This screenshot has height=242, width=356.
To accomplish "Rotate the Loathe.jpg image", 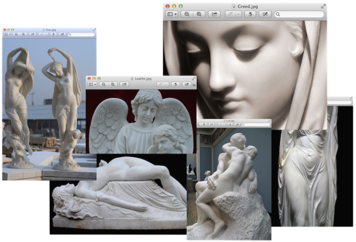I will 175,85.
